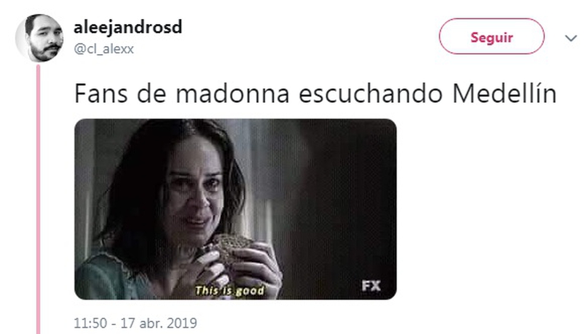
Task: Click the FX logo in GIF
Action: point(371,285)
